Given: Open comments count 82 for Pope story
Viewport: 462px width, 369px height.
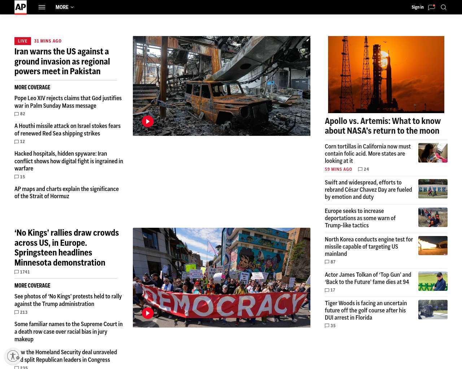Looking at the screenshot, I should 20,114.
